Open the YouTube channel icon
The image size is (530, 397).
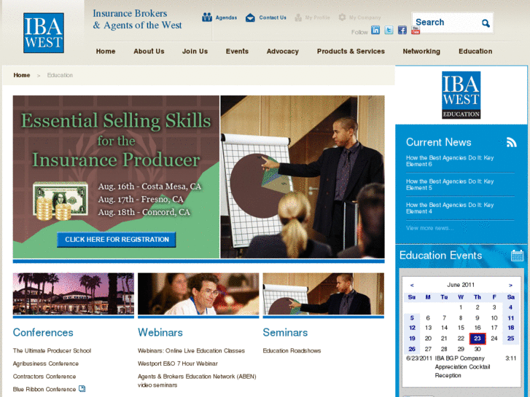click(416, 30)
